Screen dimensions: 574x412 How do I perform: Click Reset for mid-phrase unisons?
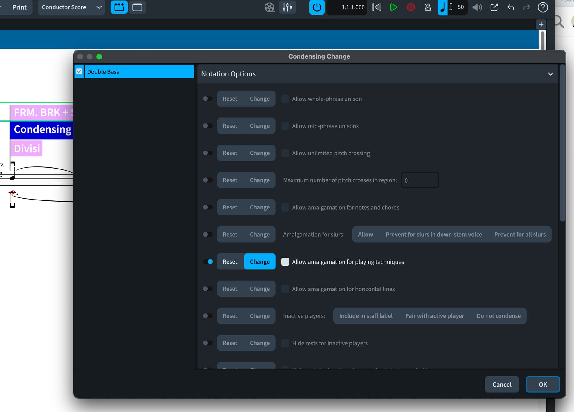click(230, 126)
